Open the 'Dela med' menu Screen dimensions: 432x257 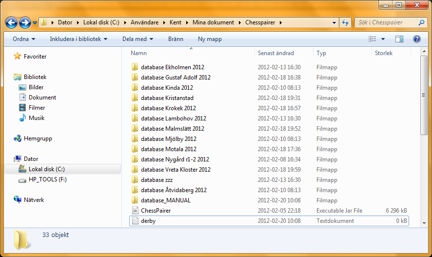138,39
